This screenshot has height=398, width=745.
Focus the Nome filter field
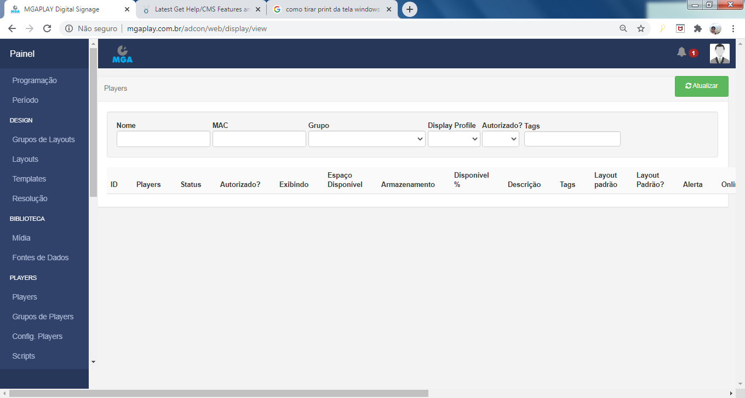click(163, 139)
